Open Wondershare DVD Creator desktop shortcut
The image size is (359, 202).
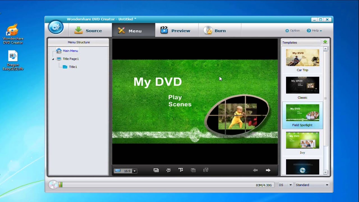point(13,34)
